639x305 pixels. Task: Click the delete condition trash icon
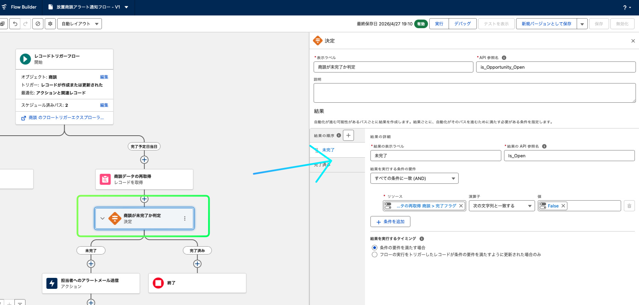point(629,206)
